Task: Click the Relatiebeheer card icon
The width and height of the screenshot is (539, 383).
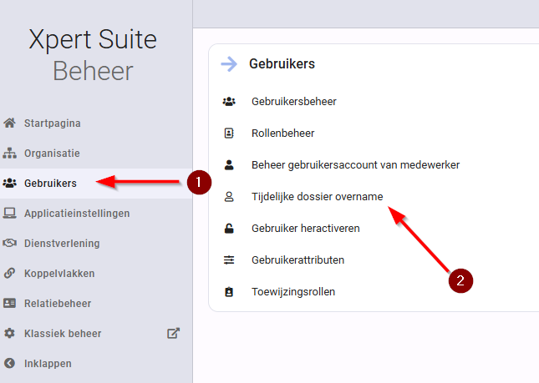Action: tap(10, 303)
